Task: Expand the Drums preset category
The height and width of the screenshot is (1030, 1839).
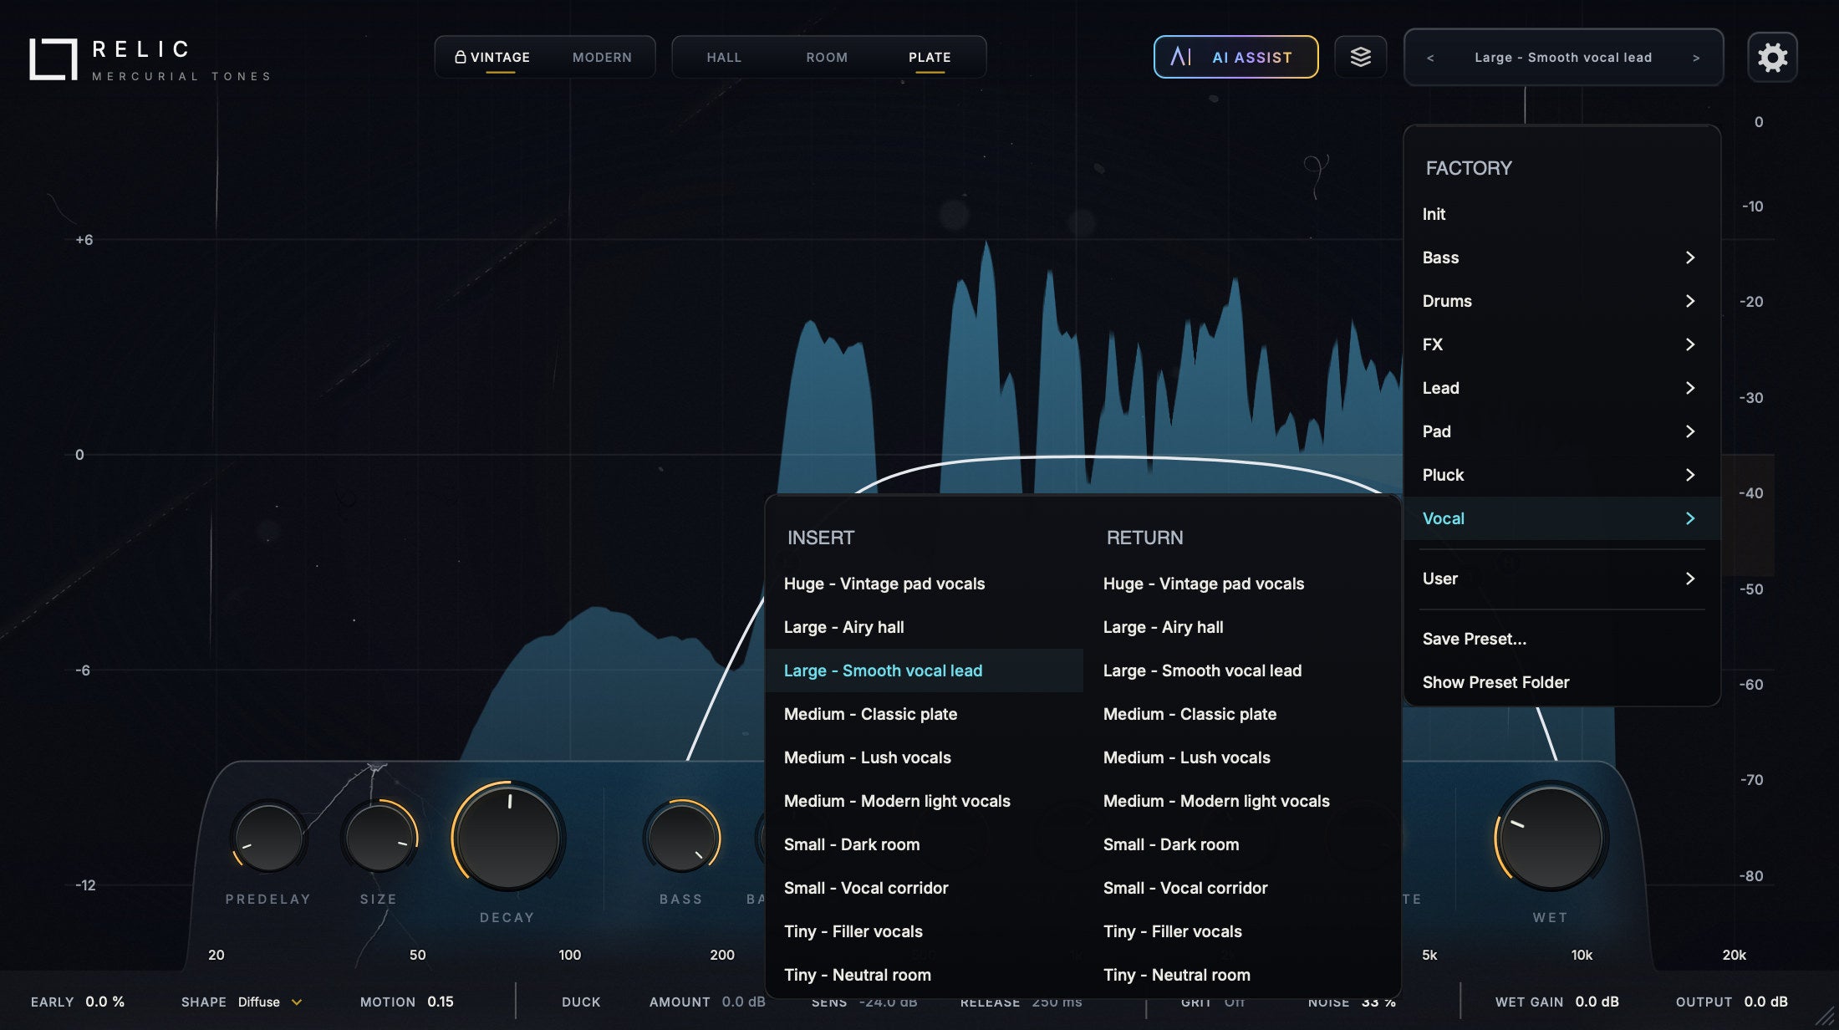Action: (1561, 301)
